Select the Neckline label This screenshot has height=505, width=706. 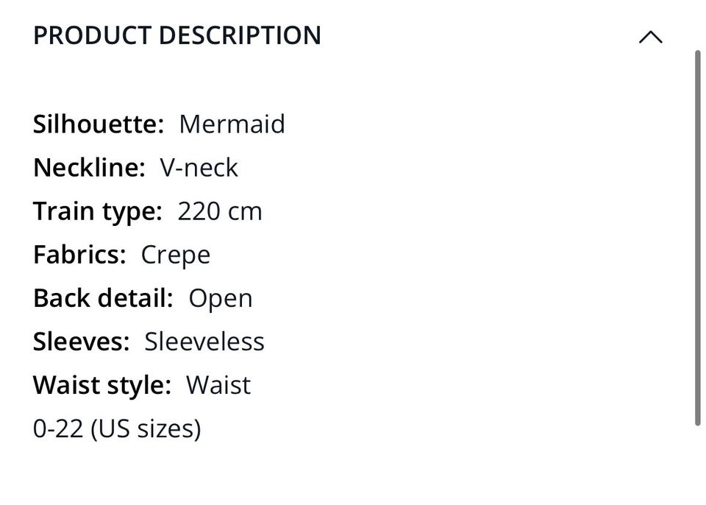coord(89,167)
